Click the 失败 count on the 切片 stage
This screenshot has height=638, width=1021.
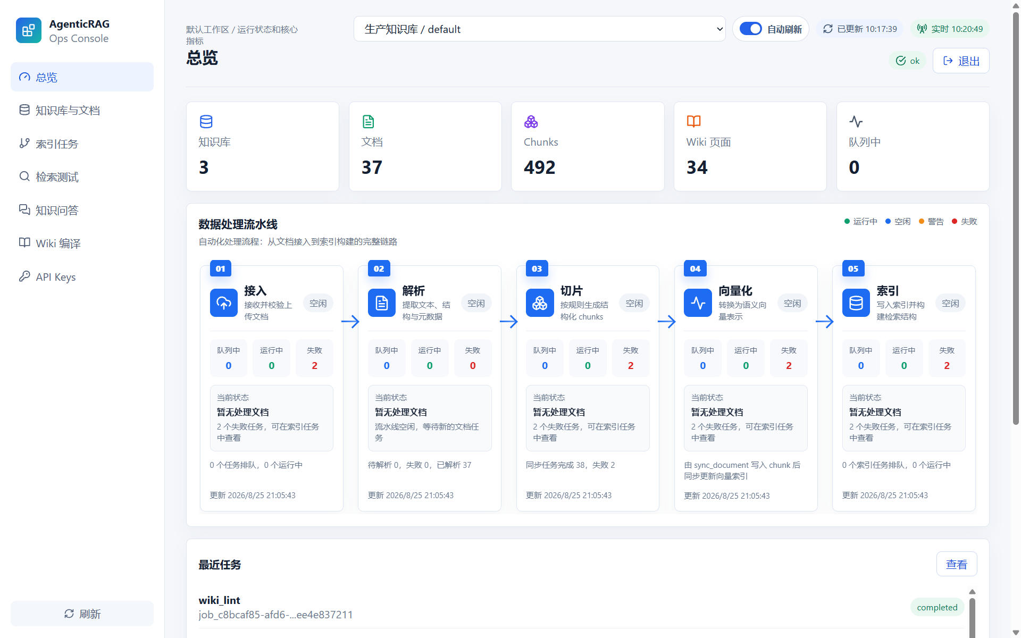click(x=631, y=358)
